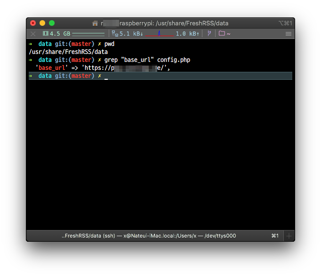Click the folder icon showing current directory

pos(222,33)
